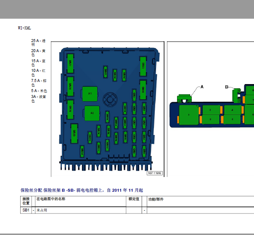Viewport: 254px width, 235px height.
Task: Select the SB1 cell in the table
Action: click(26, 210)
